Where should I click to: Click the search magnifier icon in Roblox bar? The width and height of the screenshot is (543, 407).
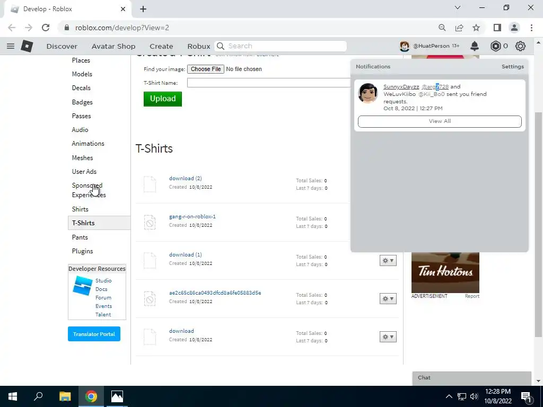click(221, 46)
